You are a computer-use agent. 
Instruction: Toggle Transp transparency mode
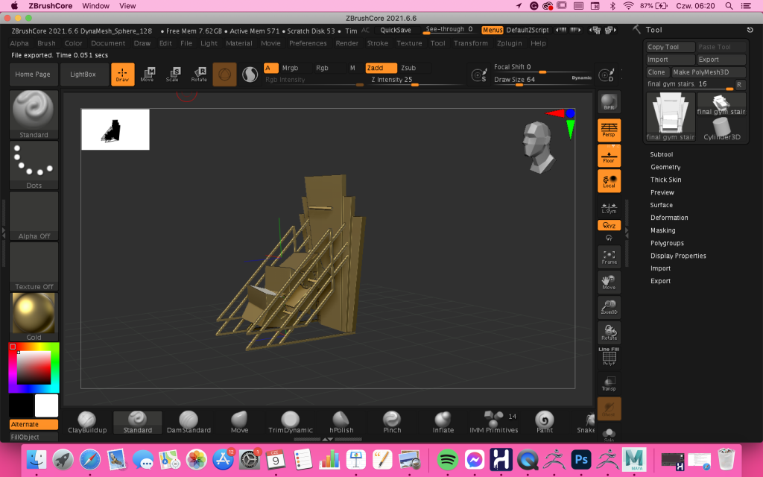pyautogui.click(x=609, y=383)
